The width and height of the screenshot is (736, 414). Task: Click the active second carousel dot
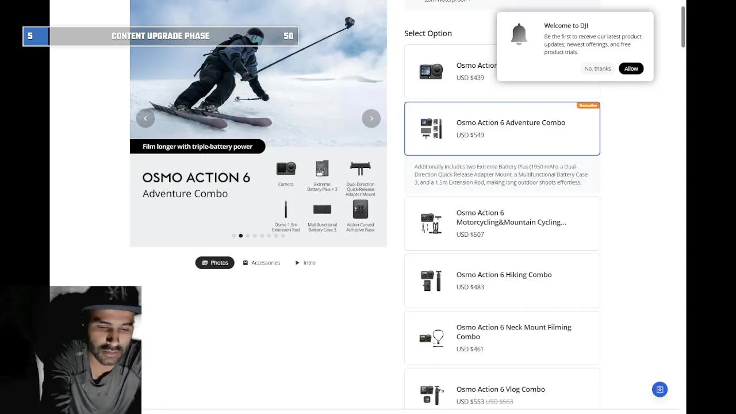(x=241, y=236)
